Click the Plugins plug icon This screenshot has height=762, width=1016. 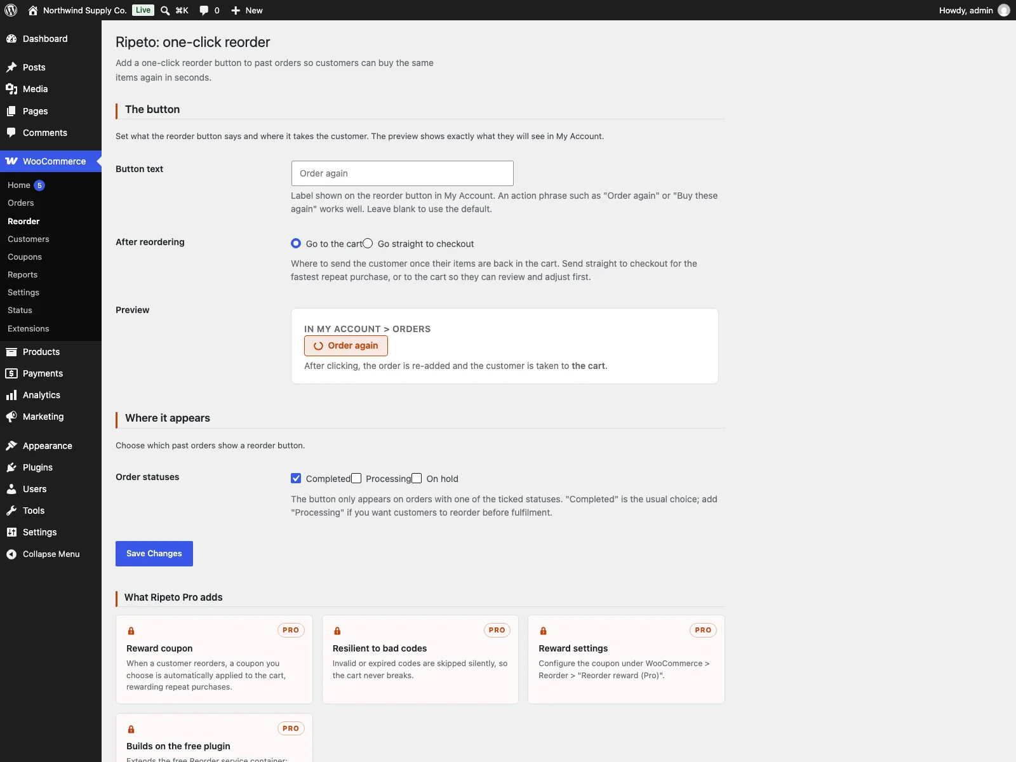click(x=11, y=467)
